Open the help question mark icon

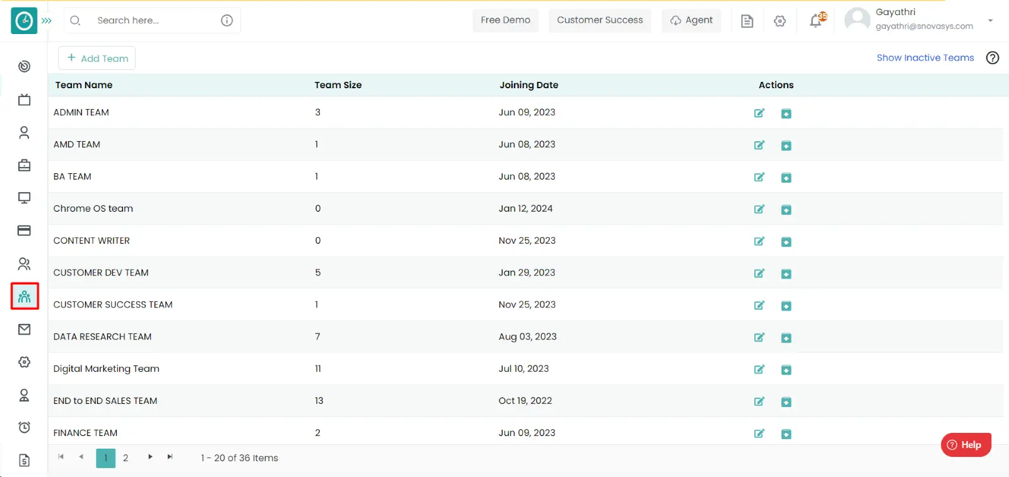(993, 58)
